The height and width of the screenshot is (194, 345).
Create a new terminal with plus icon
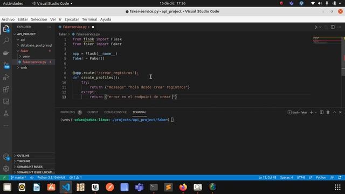pos(312,113)
